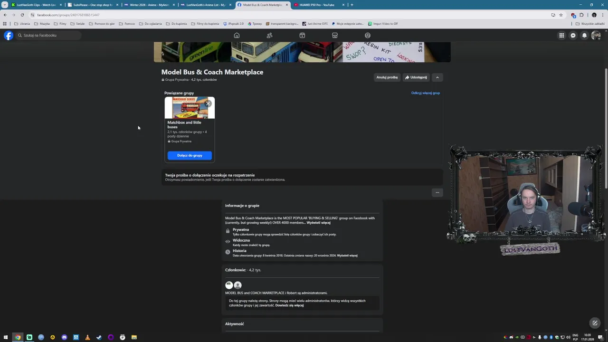Image resolution: width=608 pixels, height=342 pixels.
Task: Open Muzyka bookmarks folder
Action: [42, 23]
